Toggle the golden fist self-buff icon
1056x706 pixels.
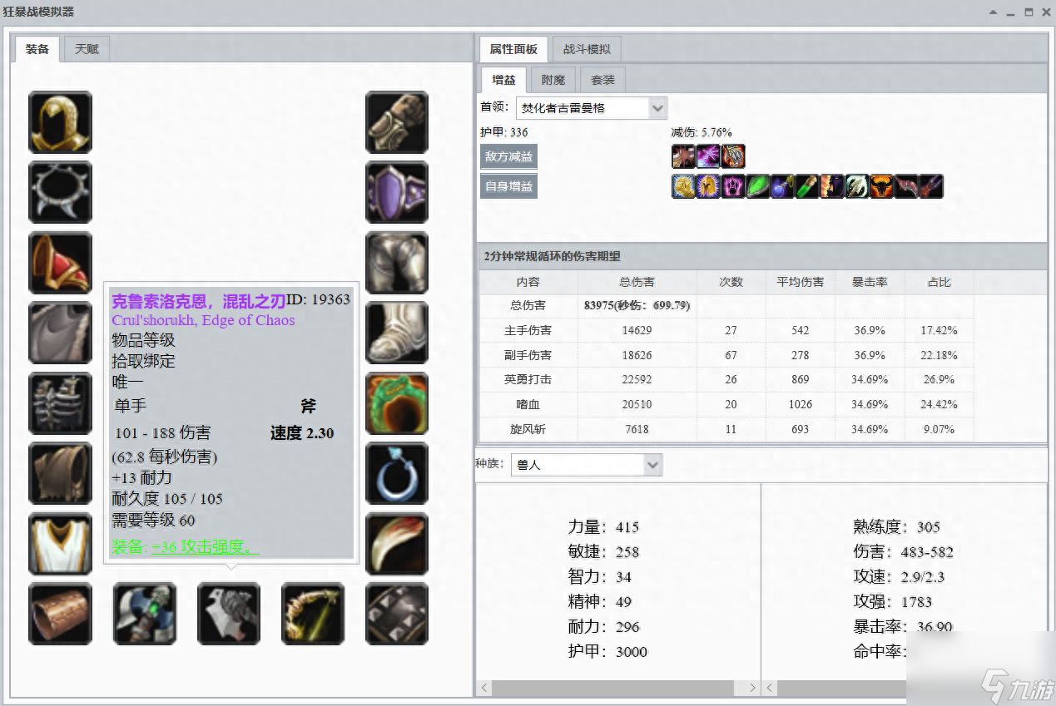coord(684,186)
